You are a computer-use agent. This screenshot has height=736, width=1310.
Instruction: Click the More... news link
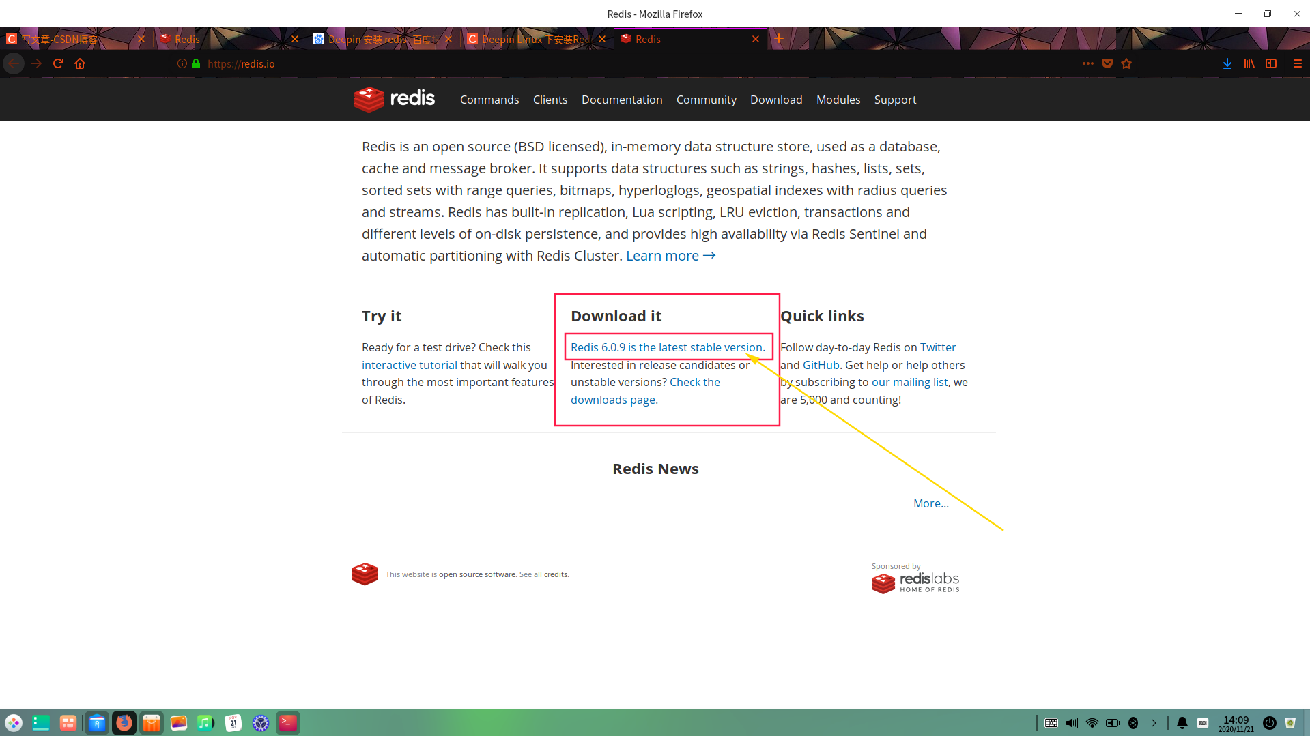coord(931,503)
